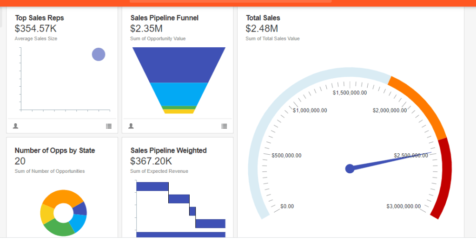
Task: Open list view icon in Top Sales Reps card
Action: pos(109,126)
